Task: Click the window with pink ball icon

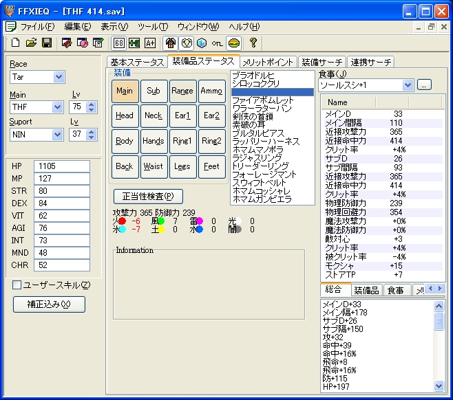Action: (x=83, y=43)
